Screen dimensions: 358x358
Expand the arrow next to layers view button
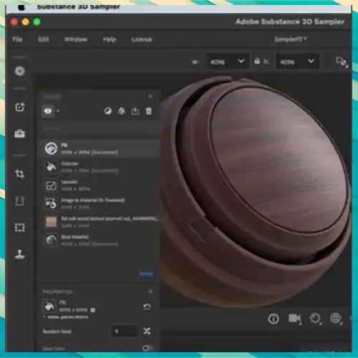[58, 111]
